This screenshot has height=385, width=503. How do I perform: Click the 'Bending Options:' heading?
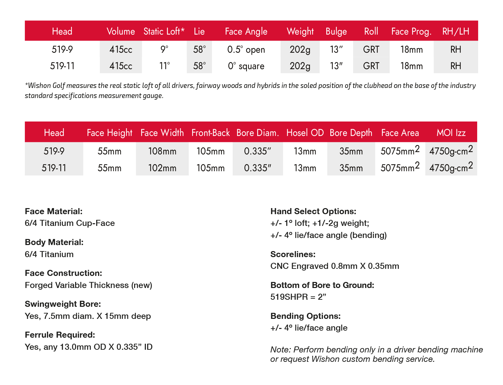click(x=305, y=316)
